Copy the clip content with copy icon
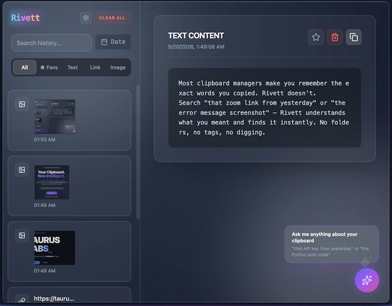Viewport: 392px width, 306px height. pos(353,37)
